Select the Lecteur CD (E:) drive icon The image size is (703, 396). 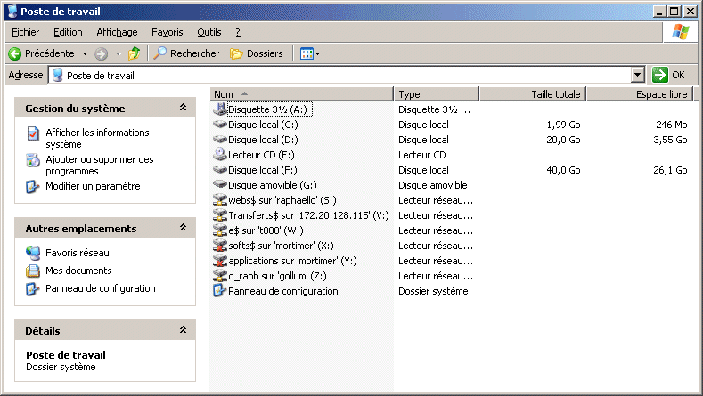(221, 155)
